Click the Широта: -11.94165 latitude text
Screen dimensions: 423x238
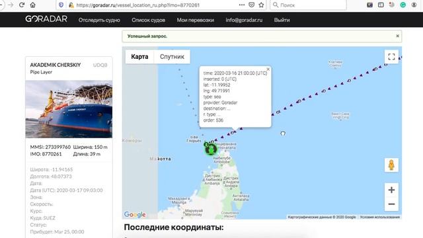click(x=52, y=169)
